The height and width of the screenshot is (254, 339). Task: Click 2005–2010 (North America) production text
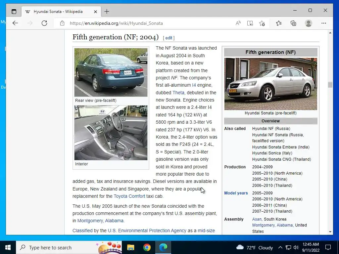[277, 173]
